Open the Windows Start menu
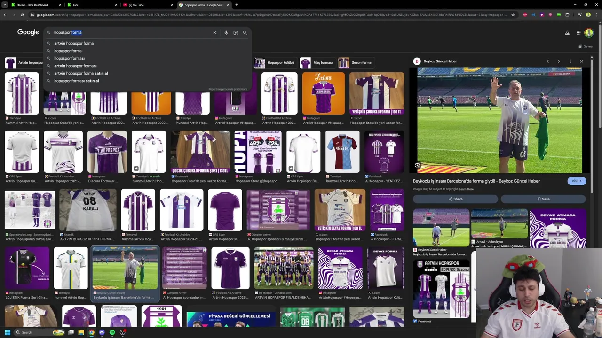This screenshot has width=602, height=338. 7,332
